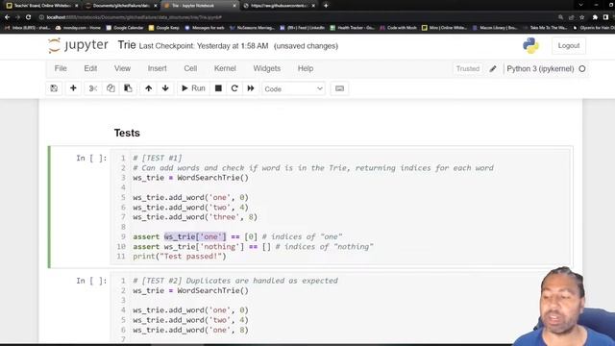Go back with browser back arrow
This screenshot has height=346, width=615.
pyautogui.click(x=7, y=17)
